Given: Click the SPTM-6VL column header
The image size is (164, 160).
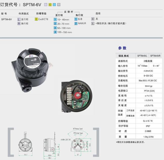Looking at the screenshot, I should point(142,56).
